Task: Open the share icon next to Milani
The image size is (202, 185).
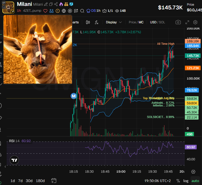Action: 56,4
